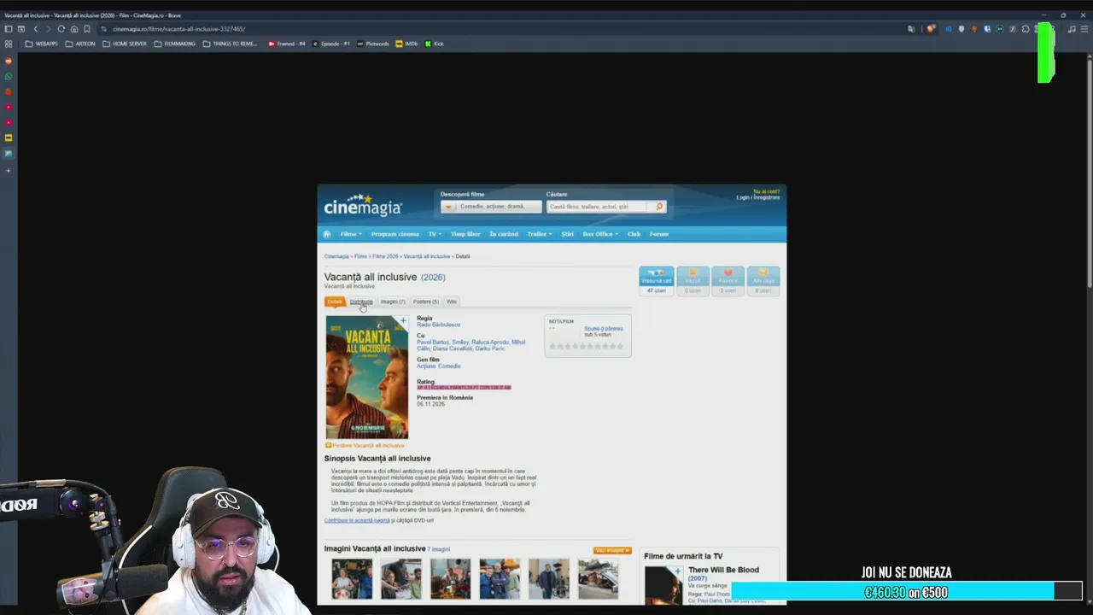Screen dimensions: 1093x615
Task: Open the Filme 2026 breadcrumb link
Action: point(385,256)
